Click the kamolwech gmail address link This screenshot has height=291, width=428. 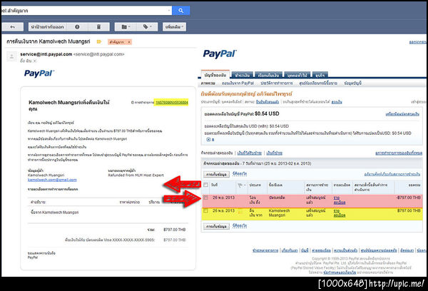point(52,180)
